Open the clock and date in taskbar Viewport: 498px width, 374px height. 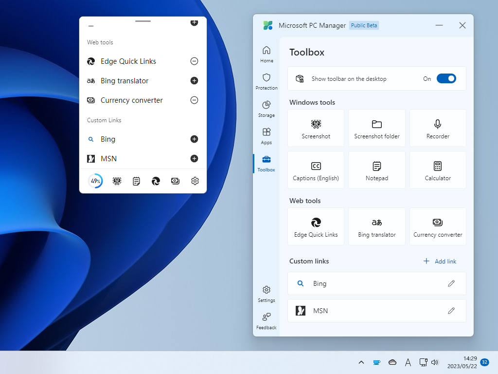coord(462,362)
